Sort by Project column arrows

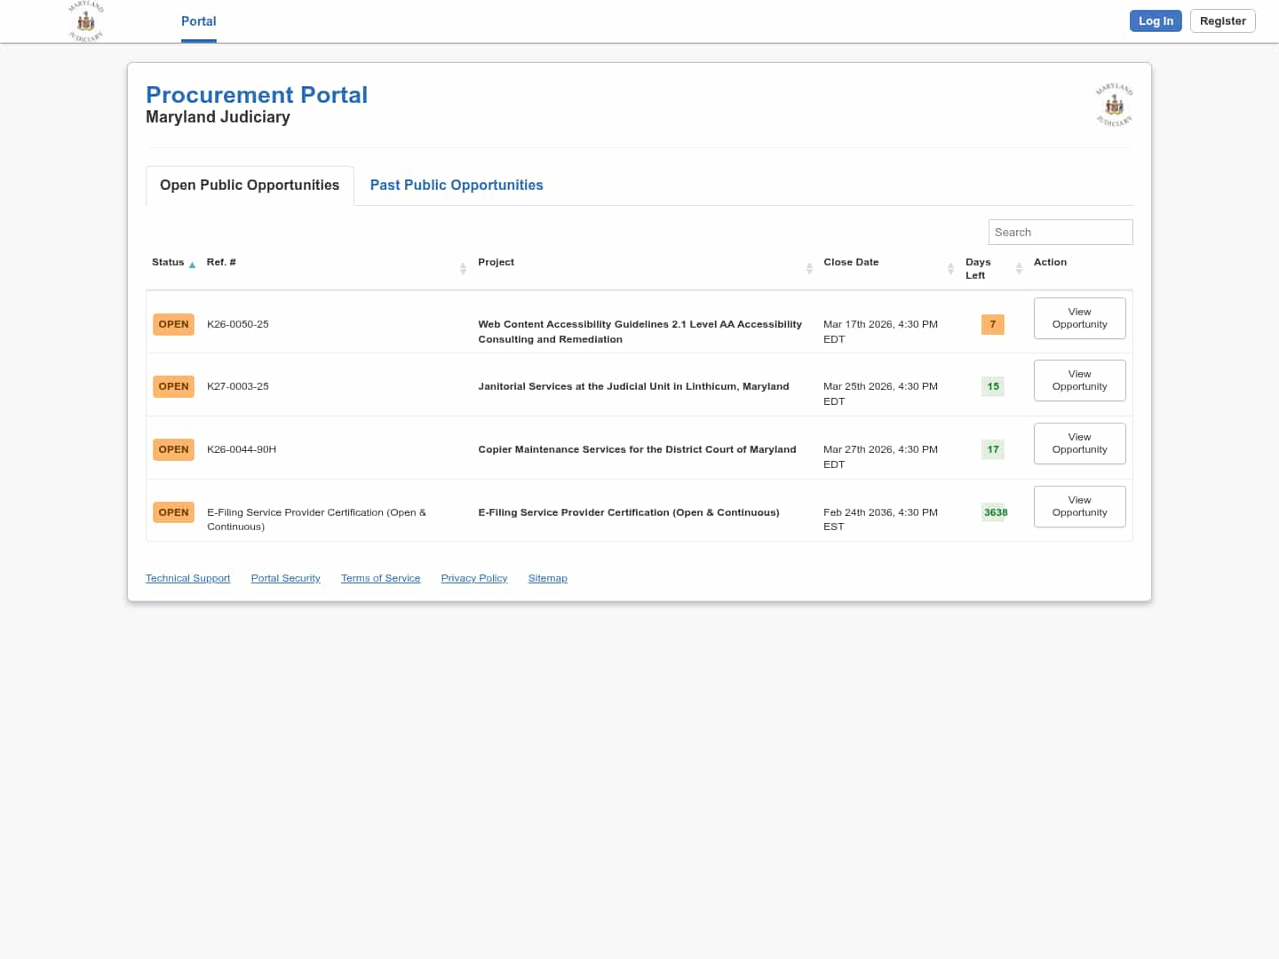pyautogui.click(x=809, y=268)
